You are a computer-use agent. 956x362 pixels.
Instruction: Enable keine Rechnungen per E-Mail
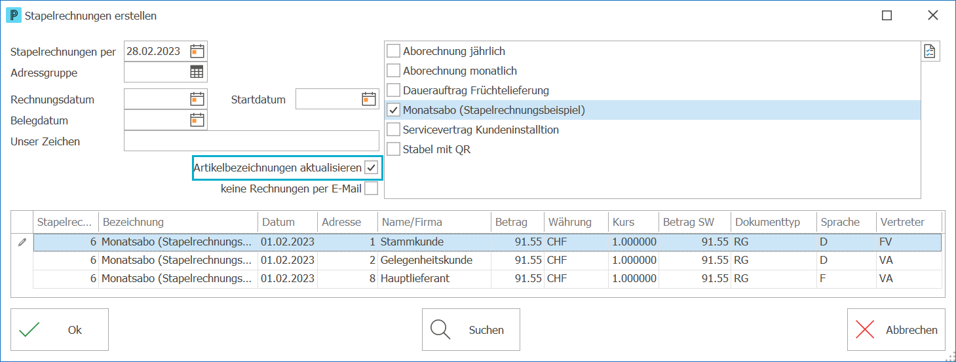(372, 189)
